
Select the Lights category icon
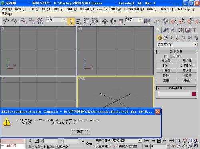[x=172, y=38]
